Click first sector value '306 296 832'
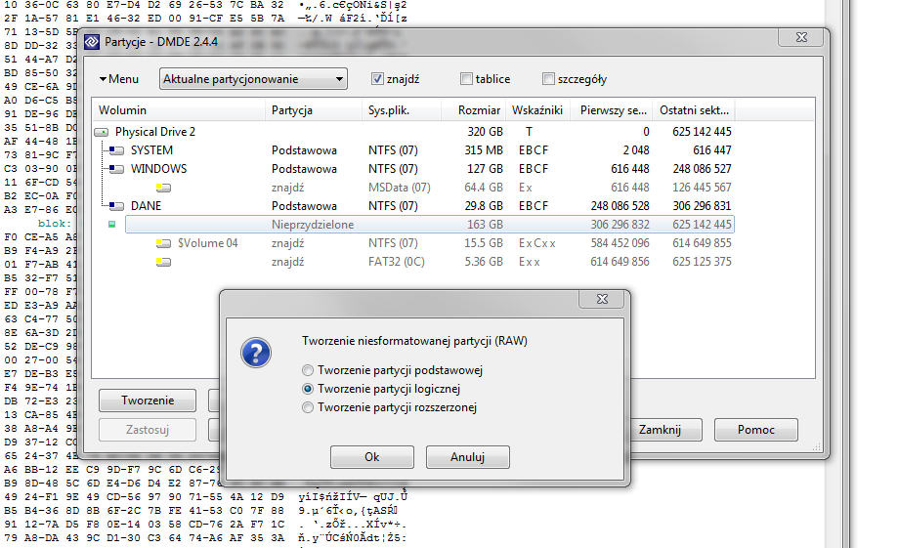898x548 pixels. [620, 225]
